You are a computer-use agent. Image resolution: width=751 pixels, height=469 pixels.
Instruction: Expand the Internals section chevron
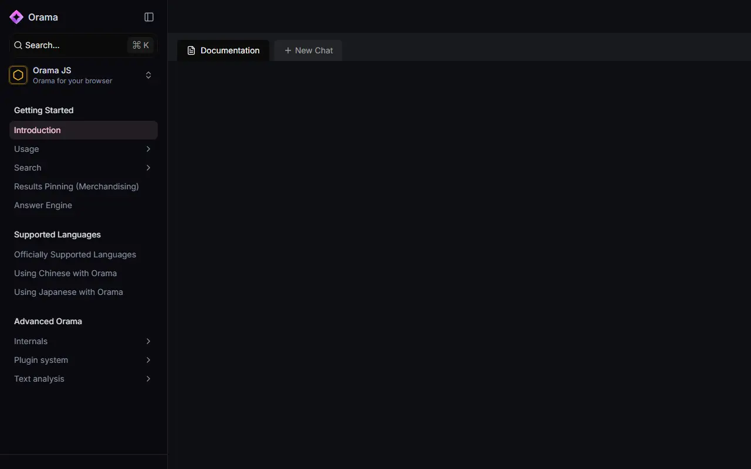point(148,341)
